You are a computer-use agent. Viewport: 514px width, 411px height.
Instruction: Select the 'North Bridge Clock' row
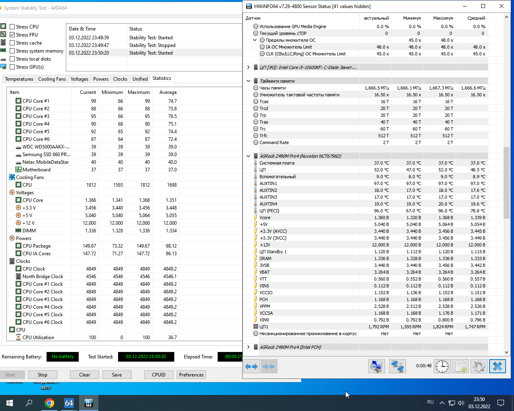[93, 277]
